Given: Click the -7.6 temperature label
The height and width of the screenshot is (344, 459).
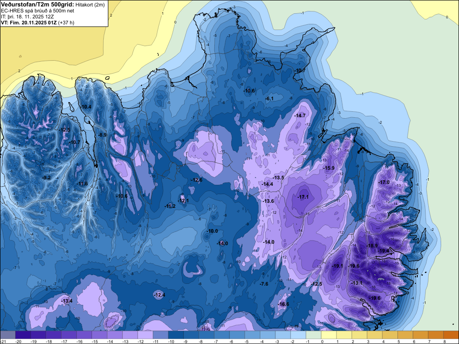Looking at the screenshot, I should tap(264, 284).
